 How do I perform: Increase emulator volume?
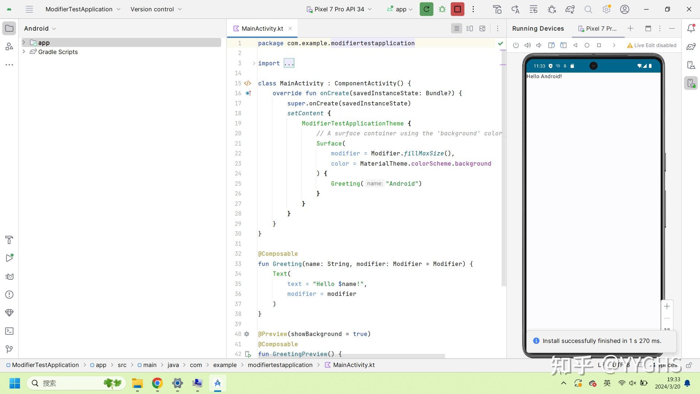[528, 45]
